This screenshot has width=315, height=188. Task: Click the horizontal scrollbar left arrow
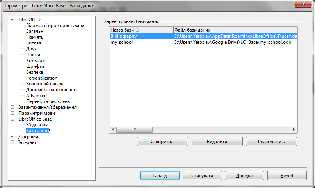(x=113, y=129)
